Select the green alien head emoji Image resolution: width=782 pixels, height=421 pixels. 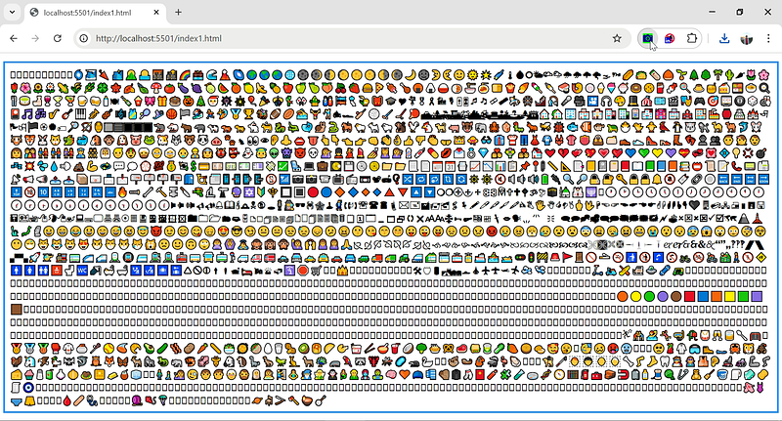274,153
